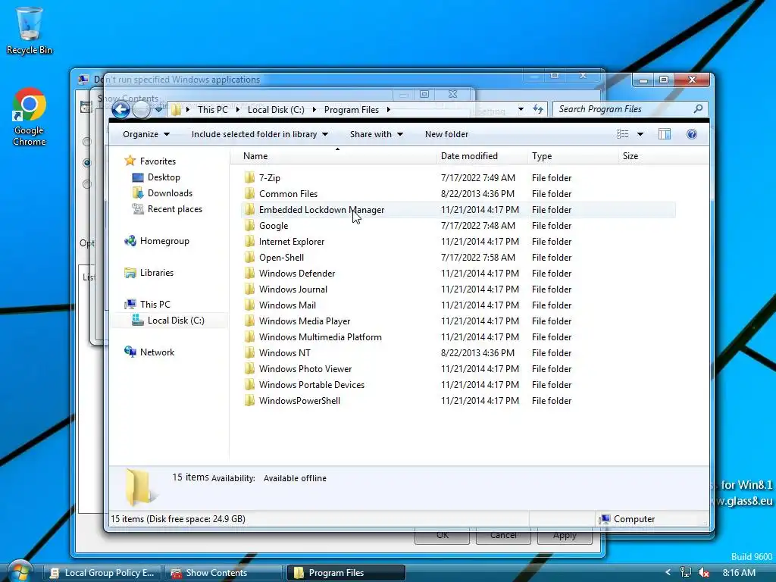
Task: Click the large folder thumbnail in details pane
Action: (140, 487)
